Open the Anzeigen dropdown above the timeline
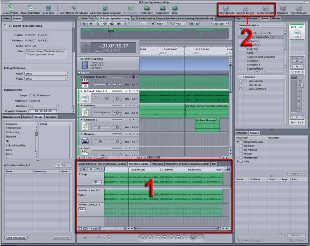Image resolution: width=310 pixels, height=246 pixels. (220, 24)
